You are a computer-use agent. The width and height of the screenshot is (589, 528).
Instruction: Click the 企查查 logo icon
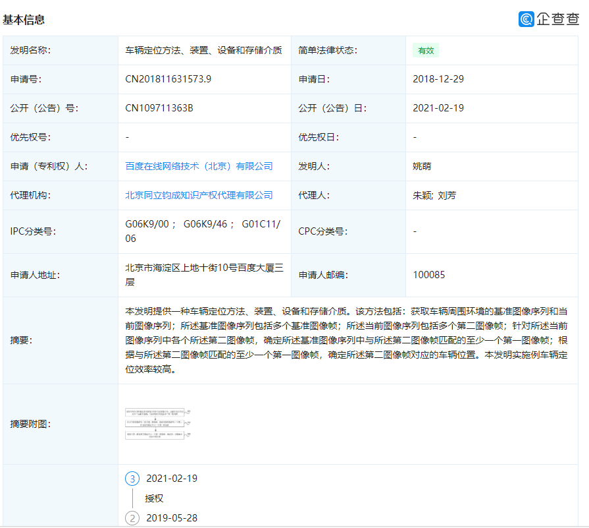coord(526,19)
